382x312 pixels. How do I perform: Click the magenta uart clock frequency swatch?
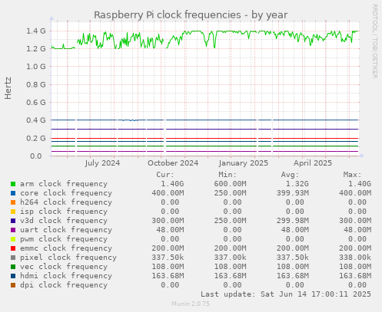click(x=13, y=230)
